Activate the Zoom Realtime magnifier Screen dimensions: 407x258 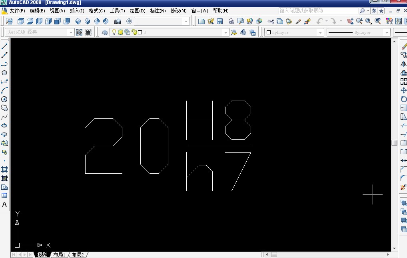click(359, 21)
